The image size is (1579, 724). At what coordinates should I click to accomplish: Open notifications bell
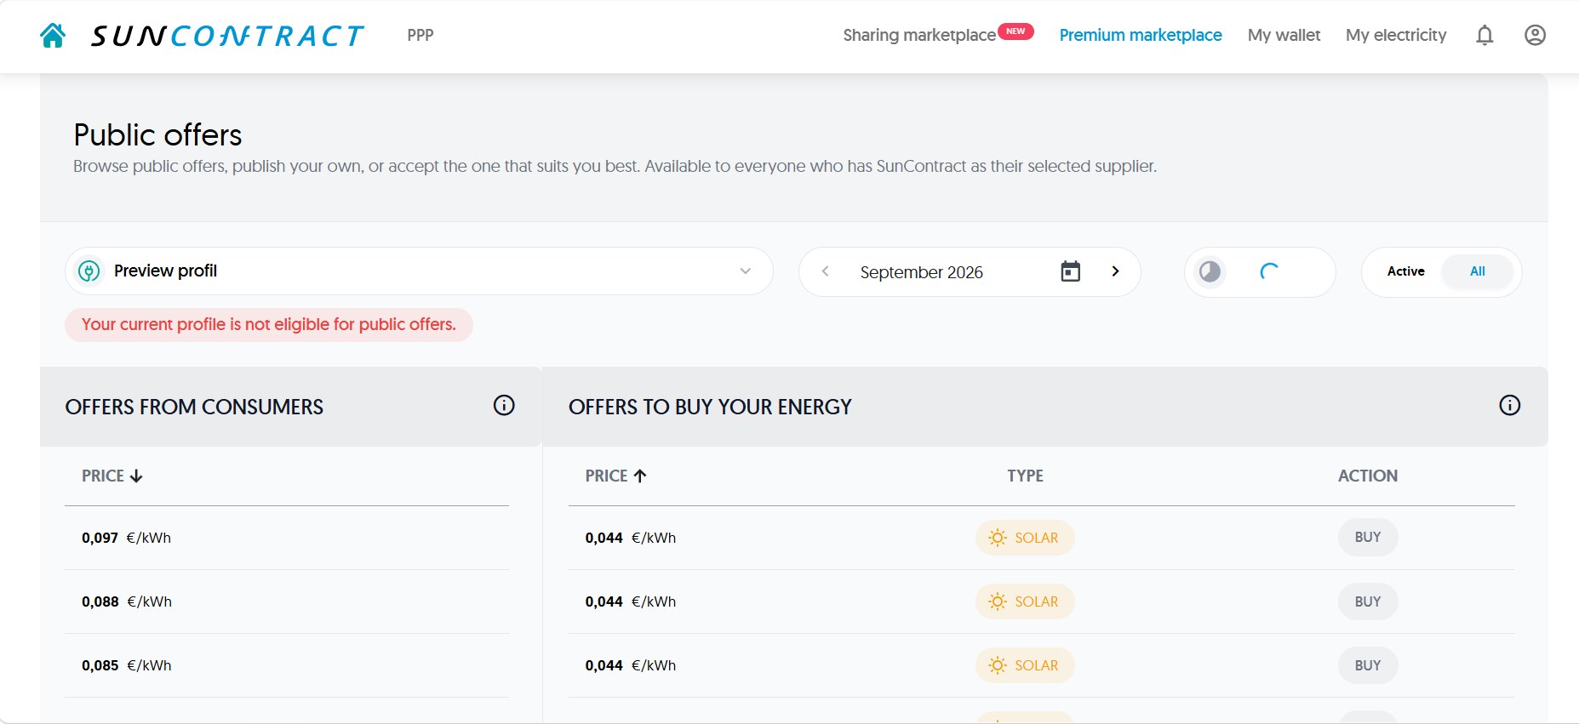[1485, 35]
